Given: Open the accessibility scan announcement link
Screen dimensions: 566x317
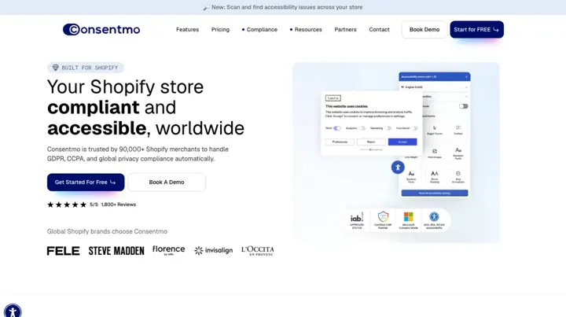Looking at the screenshot, I should 287,7.
